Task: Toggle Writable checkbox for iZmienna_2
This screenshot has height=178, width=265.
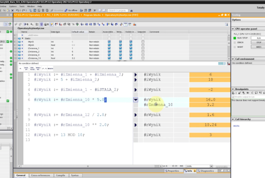Action: pyautogui.click(x=120, y=51)
